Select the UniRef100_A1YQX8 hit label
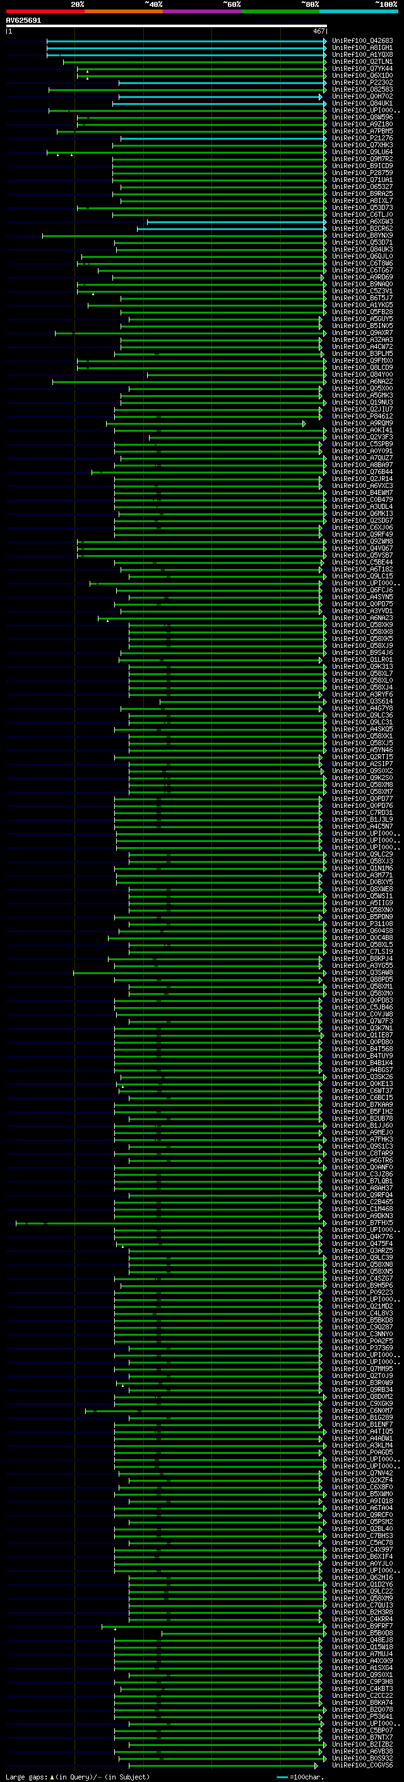 click(x=362, y=54)
